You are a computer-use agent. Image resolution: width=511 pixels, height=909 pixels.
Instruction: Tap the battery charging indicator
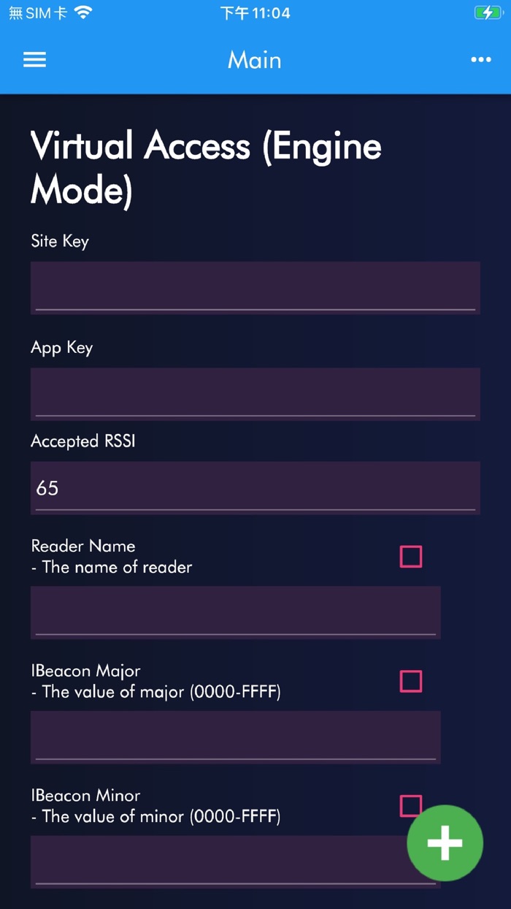(488, 12)
